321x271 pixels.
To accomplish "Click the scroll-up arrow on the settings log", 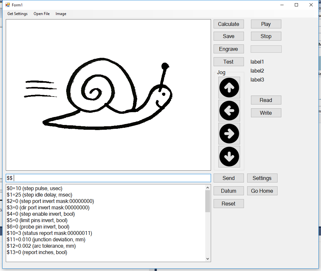I will (208, 188).
